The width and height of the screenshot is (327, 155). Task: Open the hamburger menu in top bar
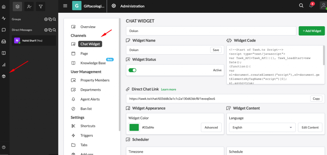(x=65, y=6)
